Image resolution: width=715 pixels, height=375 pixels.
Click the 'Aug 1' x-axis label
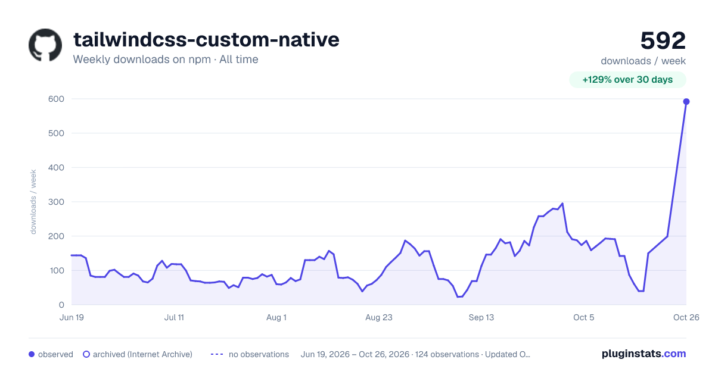[x=276, y=317]
